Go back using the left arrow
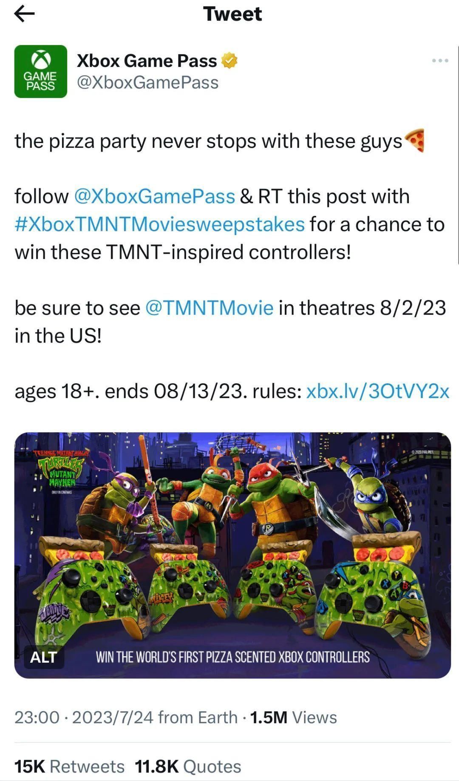459x781 pixels. (x=24, y=14)
